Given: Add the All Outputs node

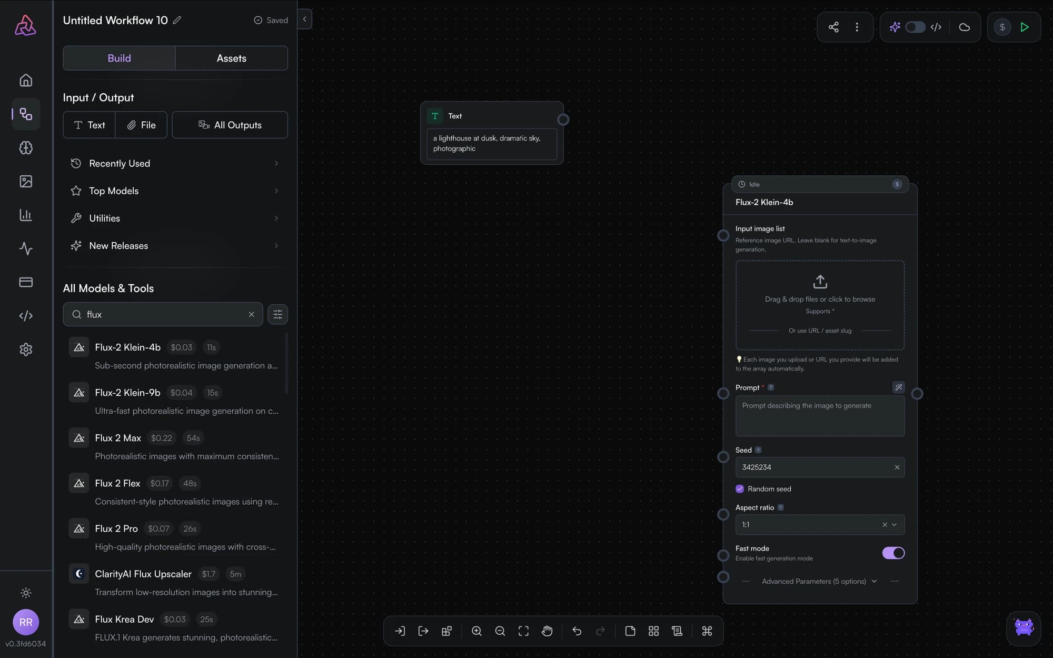Looking at the screenshot, I should tap(230, 125).
